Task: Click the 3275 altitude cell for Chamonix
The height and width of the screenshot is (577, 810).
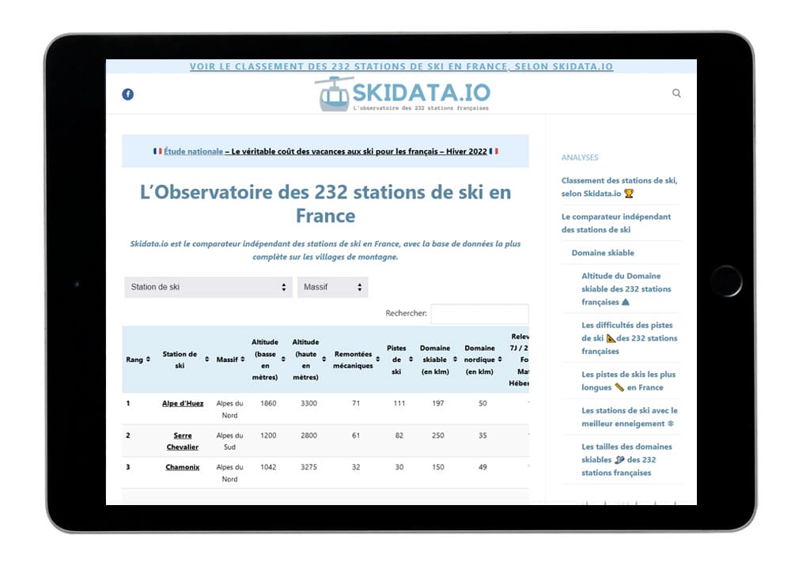Action: [309, 467]
